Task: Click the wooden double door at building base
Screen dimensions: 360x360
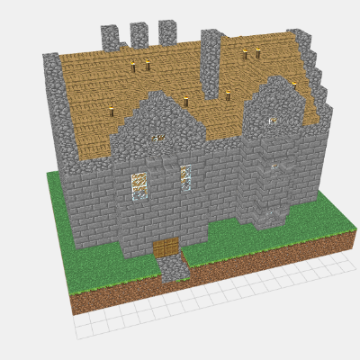Action: 166,247
